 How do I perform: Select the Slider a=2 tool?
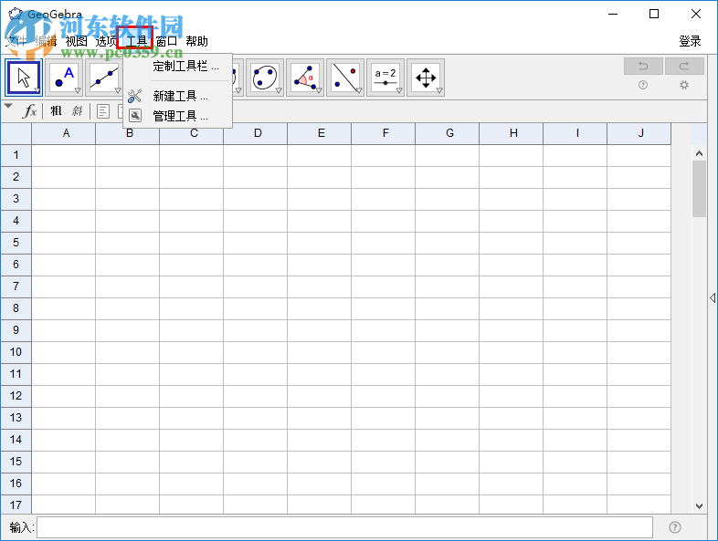tap(385, 78)
